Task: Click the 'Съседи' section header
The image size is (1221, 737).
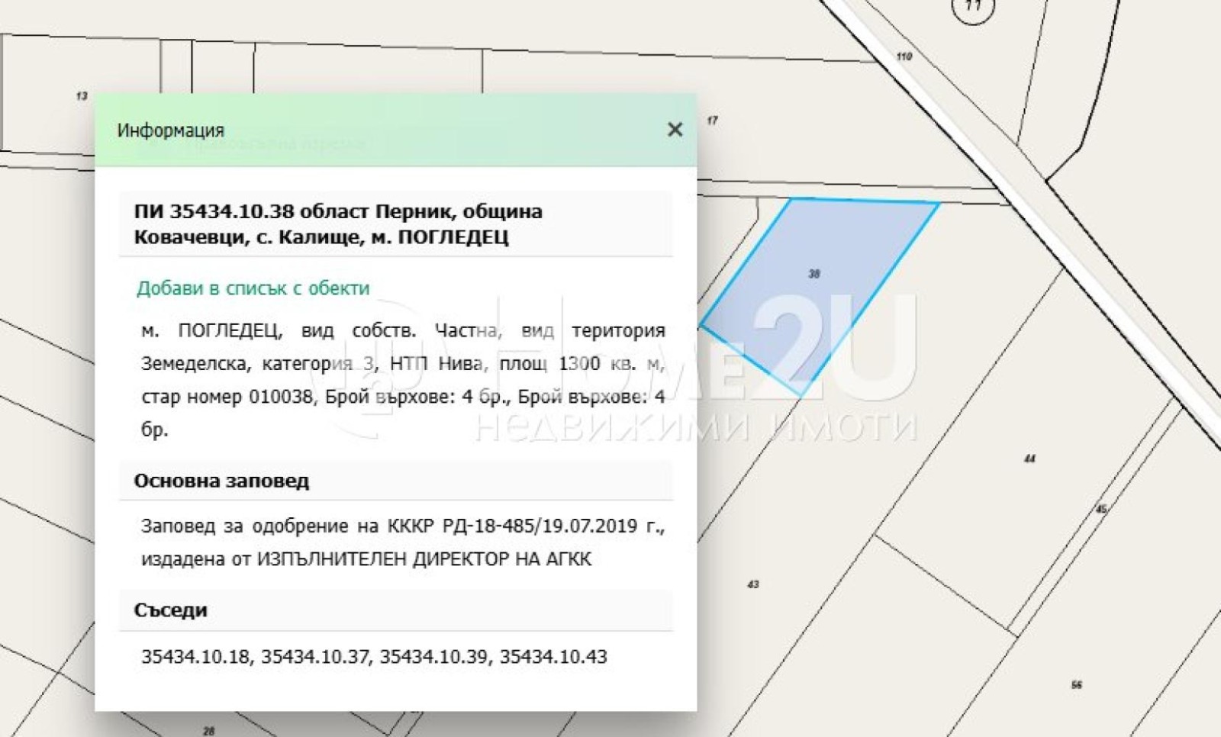Action: 170,610
